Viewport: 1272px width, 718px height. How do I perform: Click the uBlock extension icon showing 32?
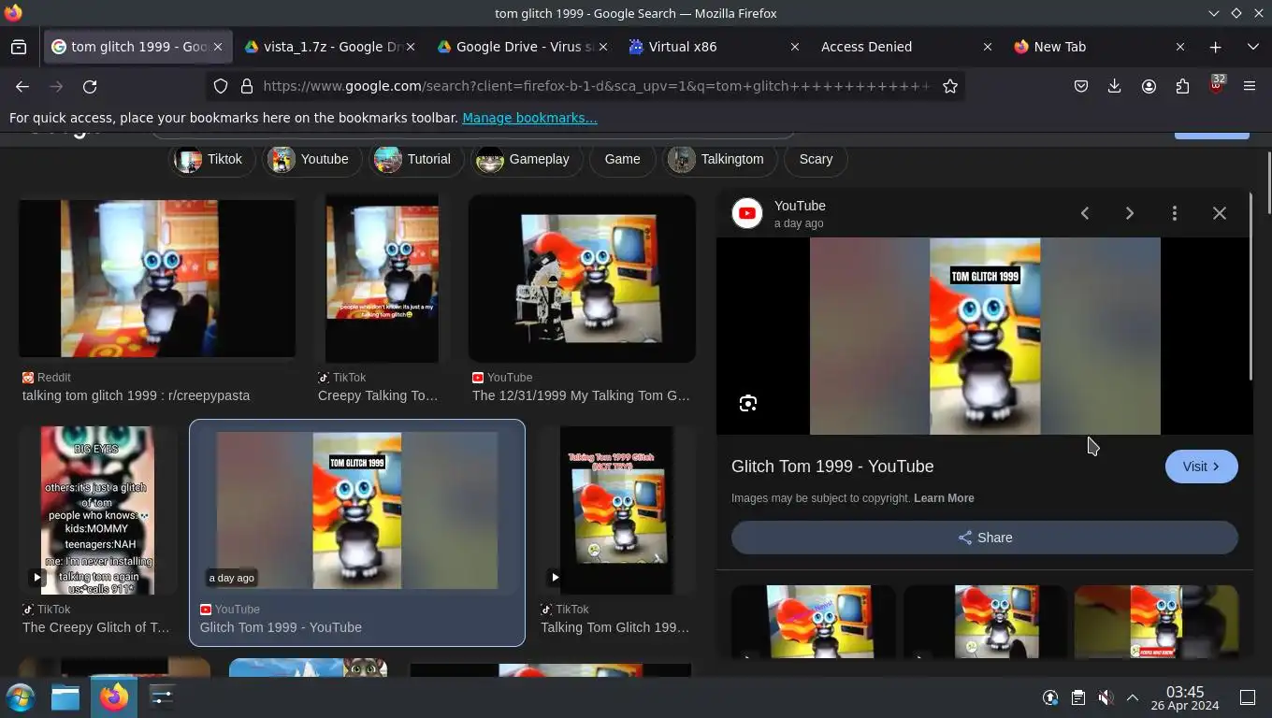coord(1216,85)
